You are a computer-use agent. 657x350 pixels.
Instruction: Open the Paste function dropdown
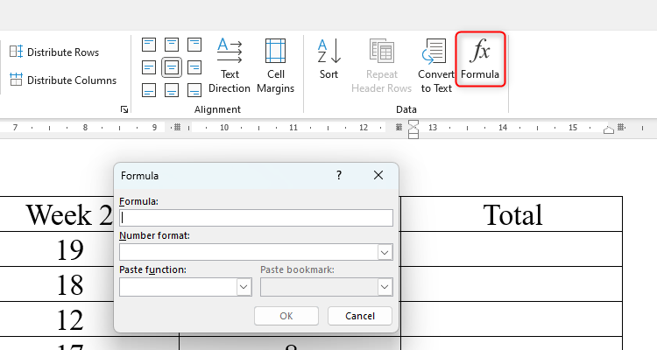[244, 287]
